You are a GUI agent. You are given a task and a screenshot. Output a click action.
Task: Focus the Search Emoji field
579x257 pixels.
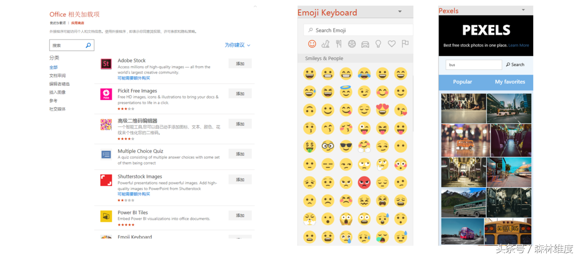click(x=358, y=30)
